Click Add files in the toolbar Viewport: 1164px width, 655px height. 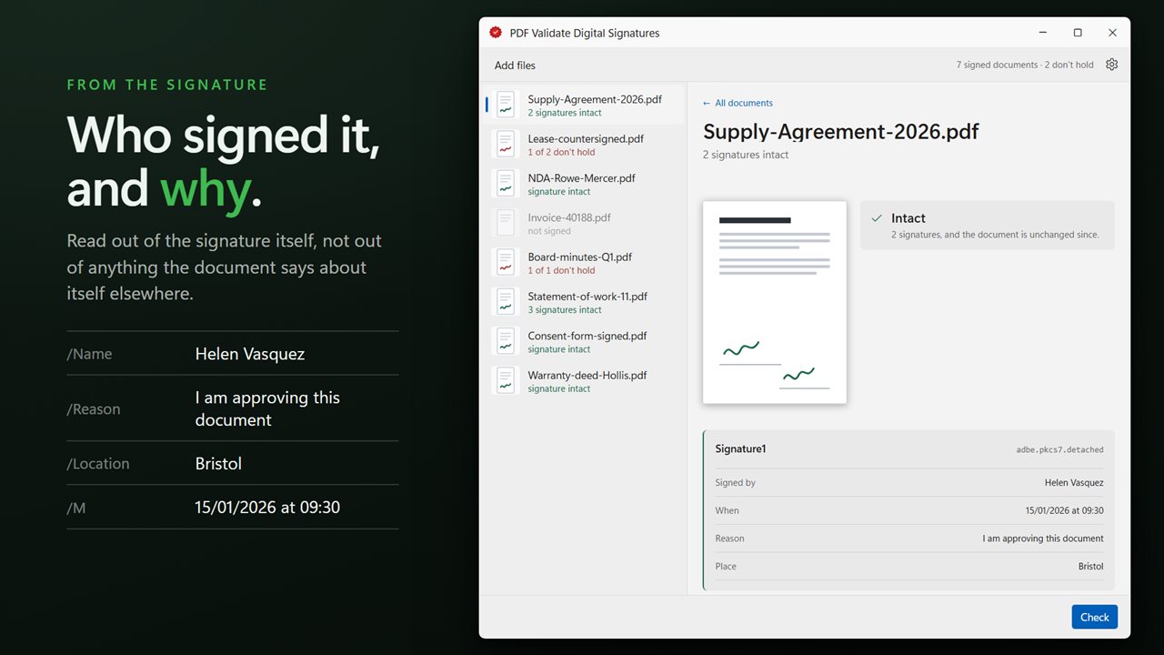coord(515,65)
